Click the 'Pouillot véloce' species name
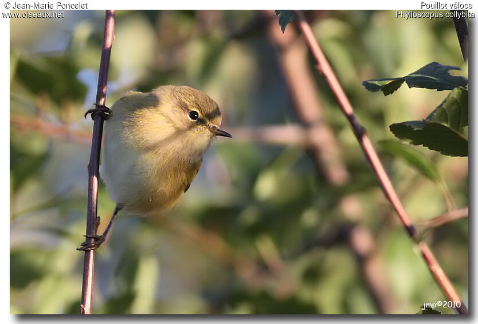 pos(446,6)
